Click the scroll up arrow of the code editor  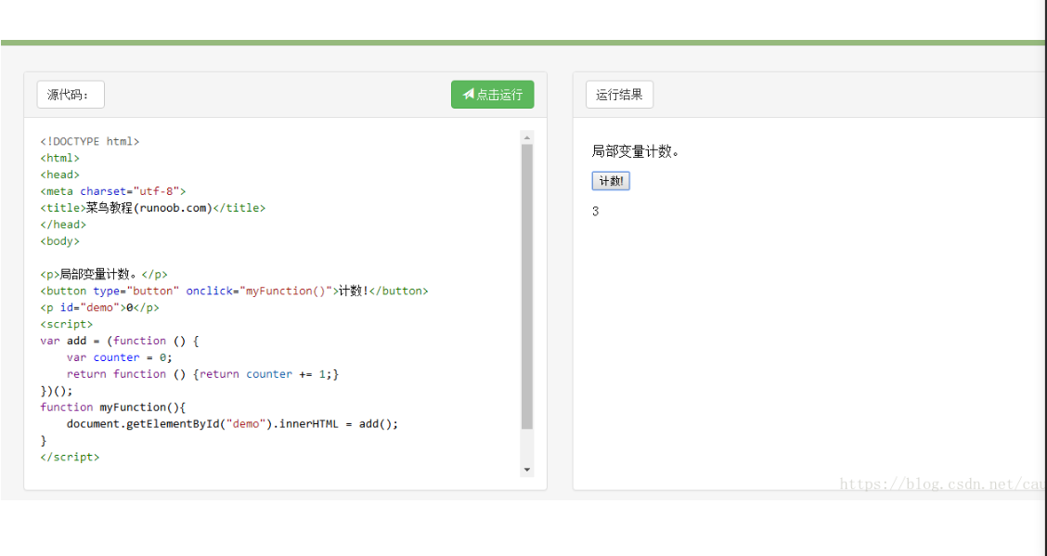click(527, 137)
